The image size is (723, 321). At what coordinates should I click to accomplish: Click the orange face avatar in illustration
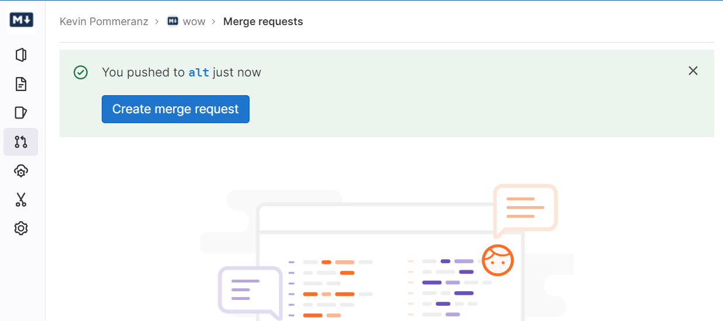(497, 260)
